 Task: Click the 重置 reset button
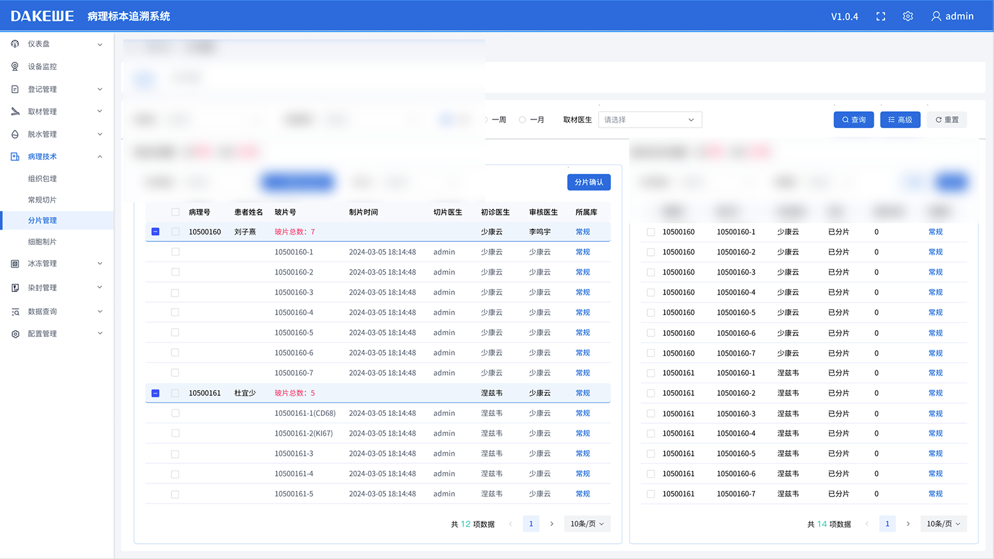click(x=947, y=119)
